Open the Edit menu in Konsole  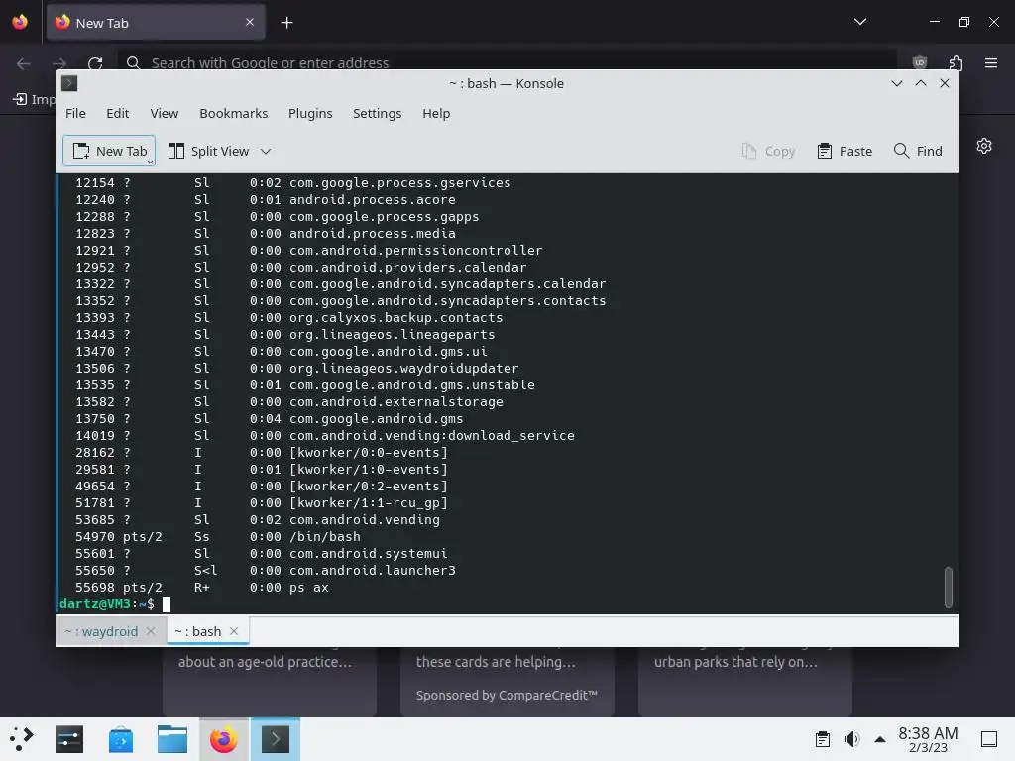click(x=118, y=113)
